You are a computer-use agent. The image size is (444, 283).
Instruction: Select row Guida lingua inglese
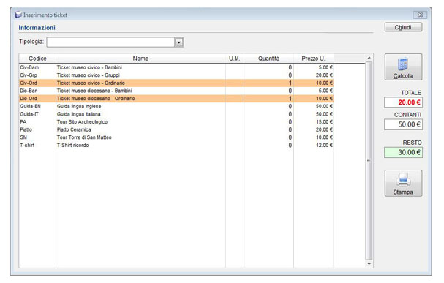click(176, 106)
